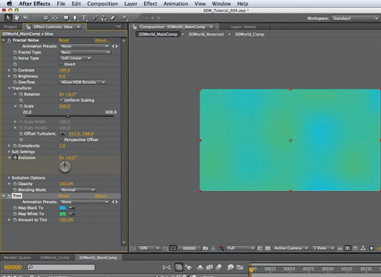The image size is (381, 277).
Task: Click the Take Snapshot camera icon
Action: click(205, 248)
